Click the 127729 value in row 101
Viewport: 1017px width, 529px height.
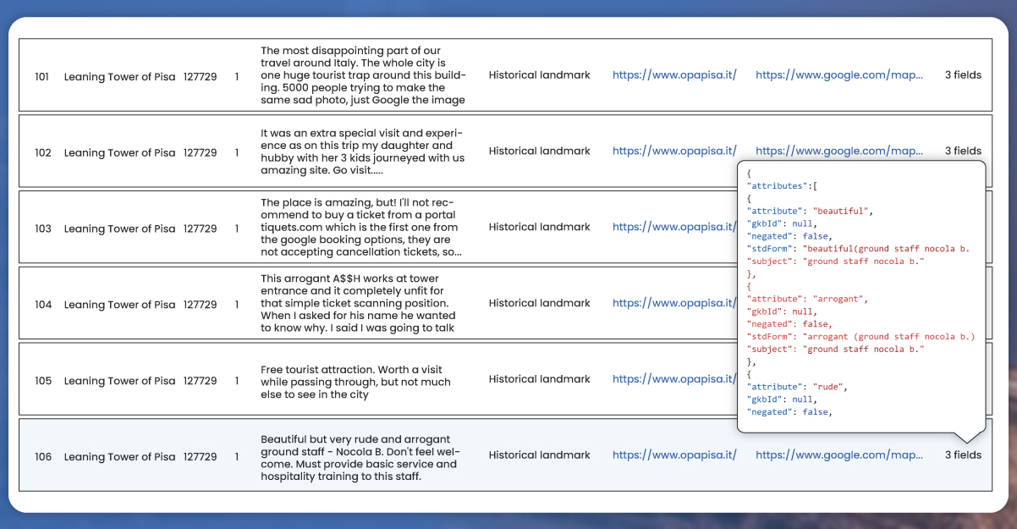point(201,77)
